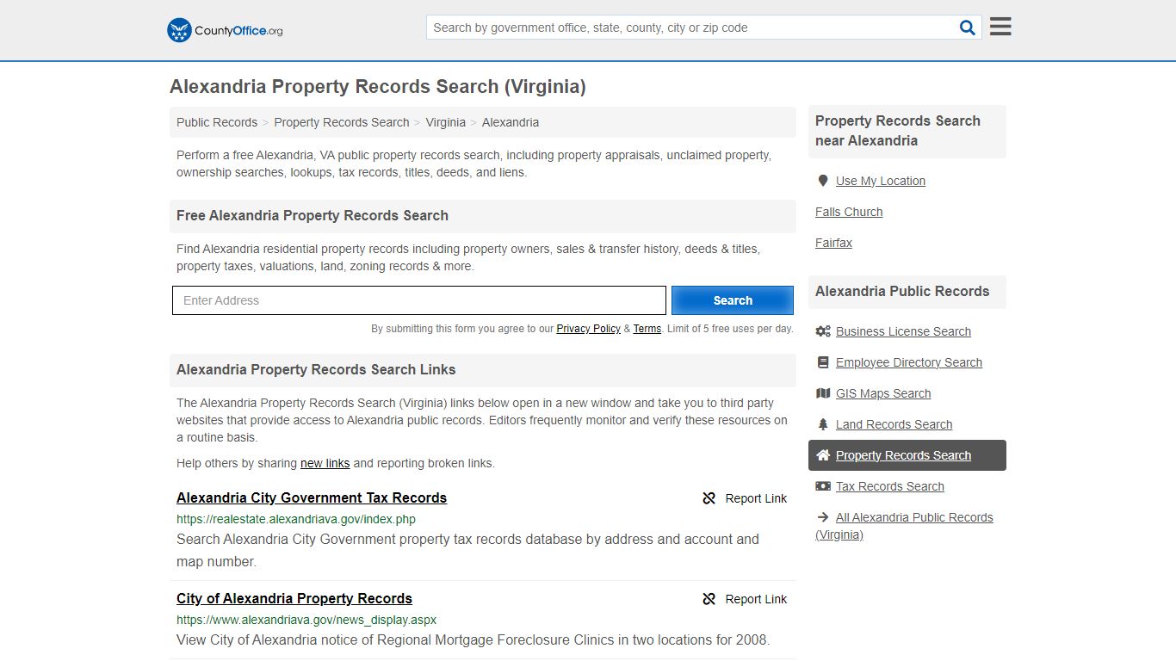Open All Alexandria Public Records (Virginia) link
Viewport: 1176px width, 661px height.
pos(904,526)
